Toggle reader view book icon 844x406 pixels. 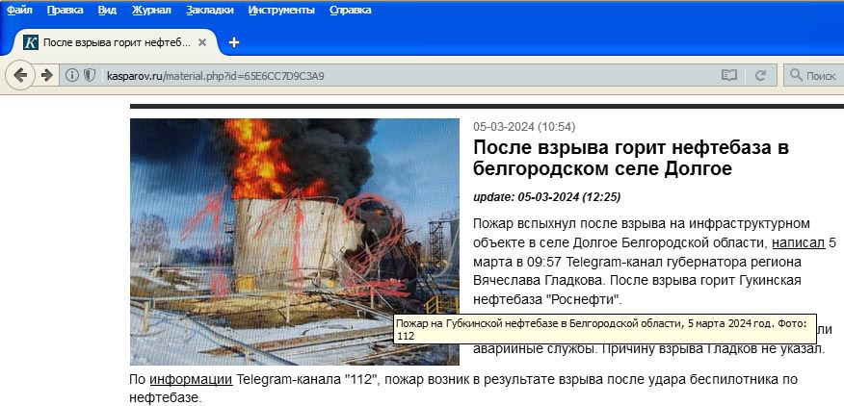728,75
